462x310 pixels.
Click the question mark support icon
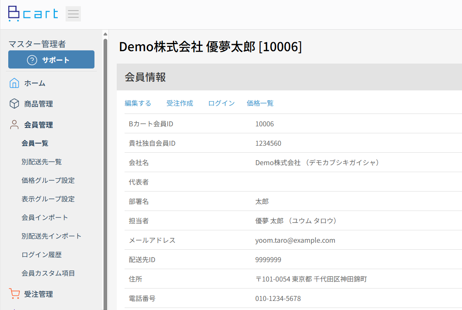[32, 60]
